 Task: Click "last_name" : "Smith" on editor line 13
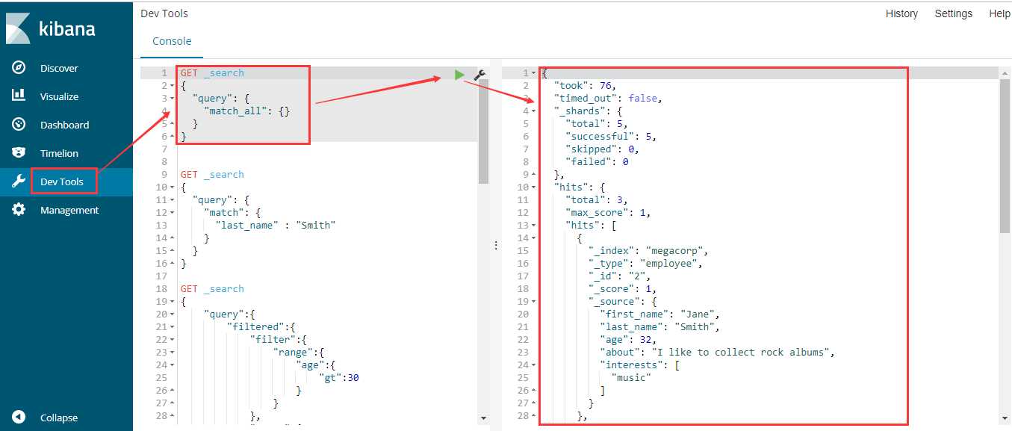pyautogui.click(x=276, y=226)
